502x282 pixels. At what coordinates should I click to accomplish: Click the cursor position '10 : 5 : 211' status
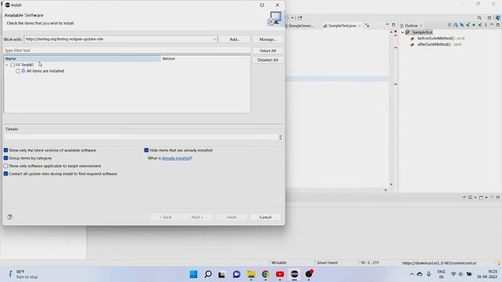point(369,263)
